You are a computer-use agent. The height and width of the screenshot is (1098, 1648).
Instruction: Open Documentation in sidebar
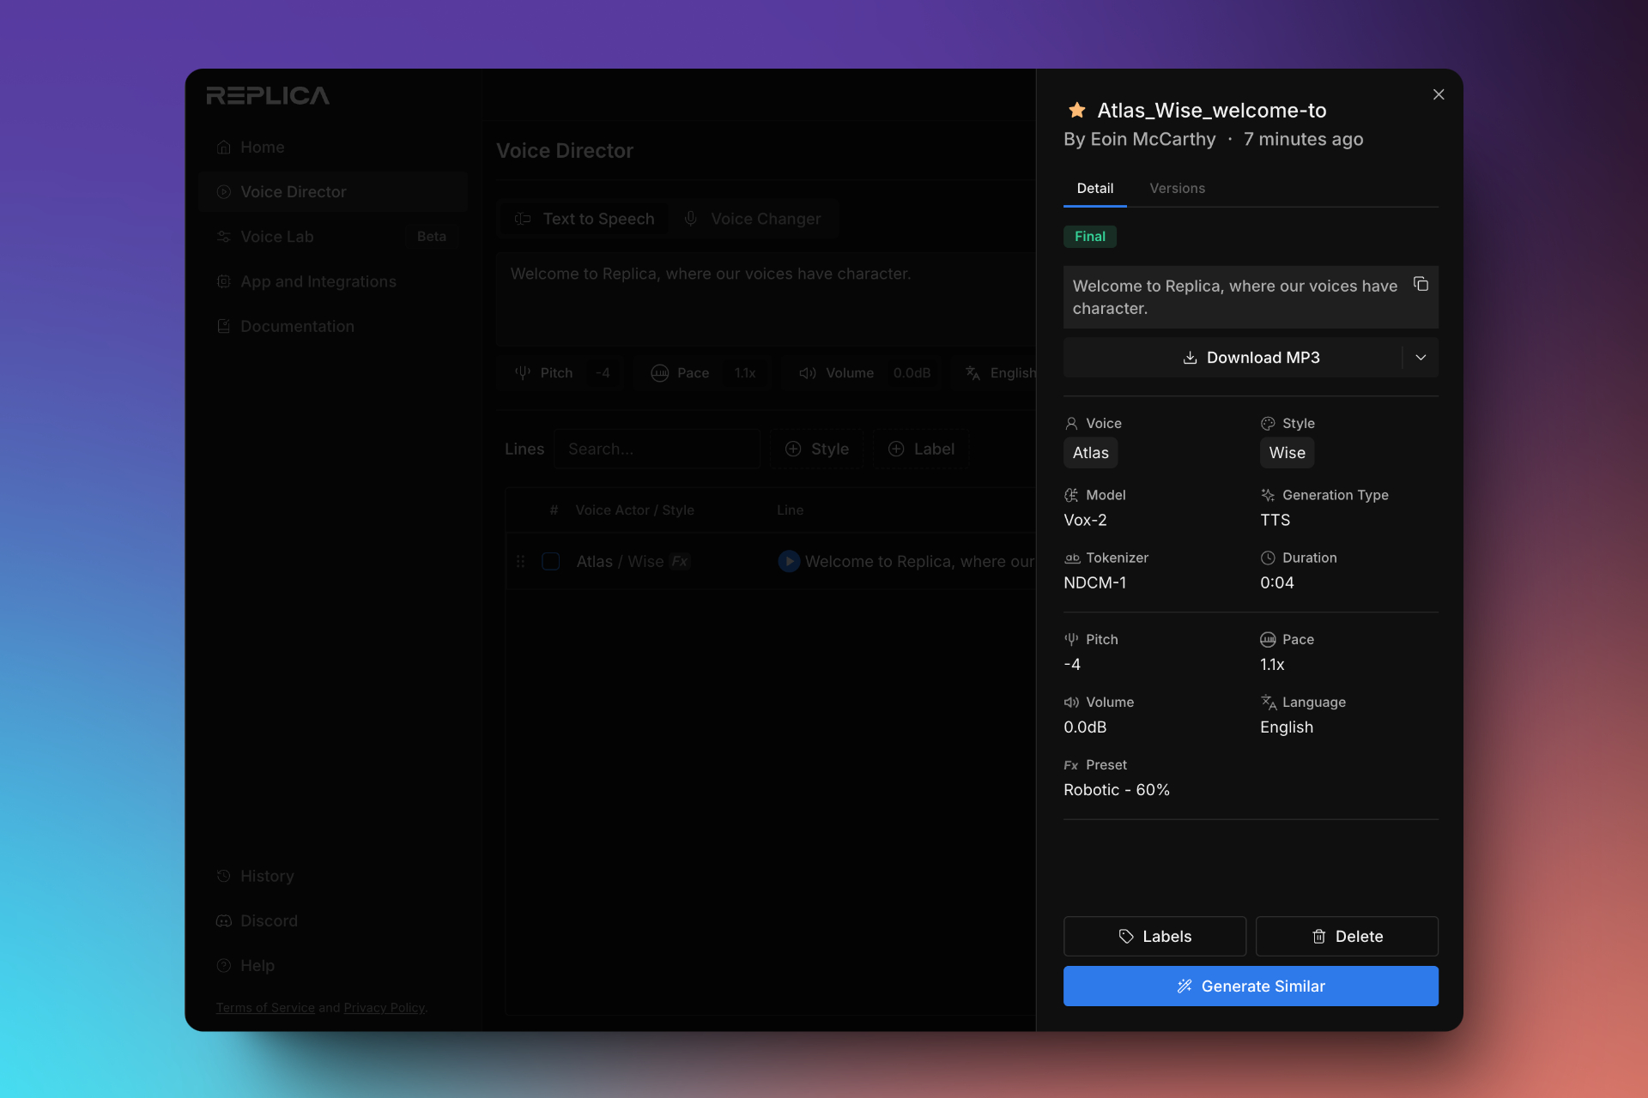click(333, 326)
